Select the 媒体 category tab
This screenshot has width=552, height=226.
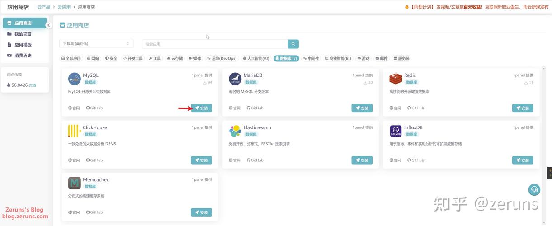click(x=195, y=58)
